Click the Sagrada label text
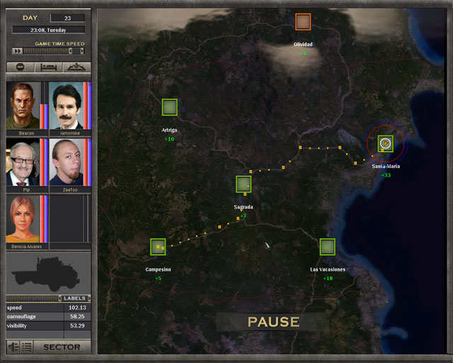 point(243,207)
